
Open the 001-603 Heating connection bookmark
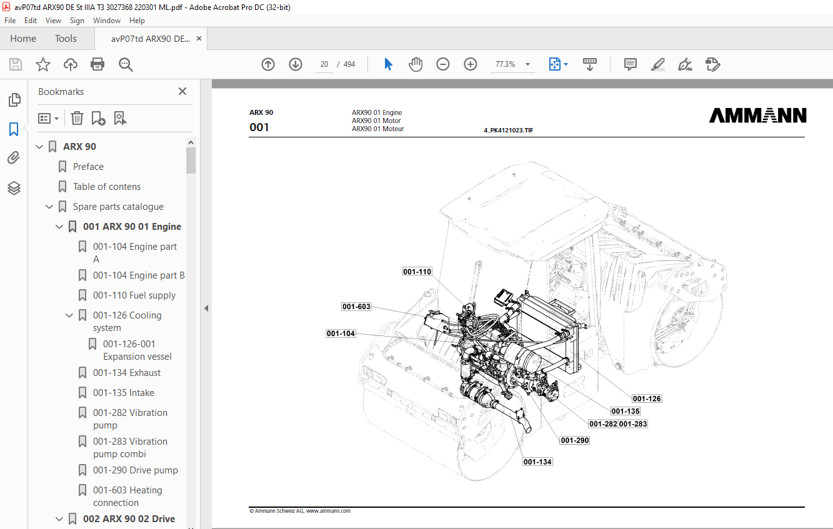(127, 497)
